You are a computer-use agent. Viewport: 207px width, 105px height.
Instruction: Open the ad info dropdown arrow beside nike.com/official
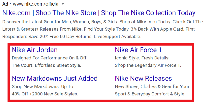point(63,4)
